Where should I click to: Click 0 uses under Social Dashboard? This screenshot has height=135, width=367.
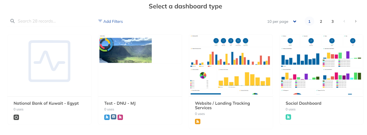(x=290, y=109)
